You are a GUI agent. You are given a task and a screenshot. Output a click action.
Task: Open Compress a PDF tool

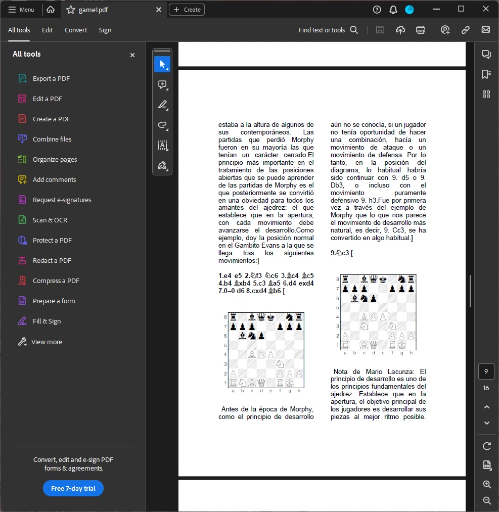[49, 281]
